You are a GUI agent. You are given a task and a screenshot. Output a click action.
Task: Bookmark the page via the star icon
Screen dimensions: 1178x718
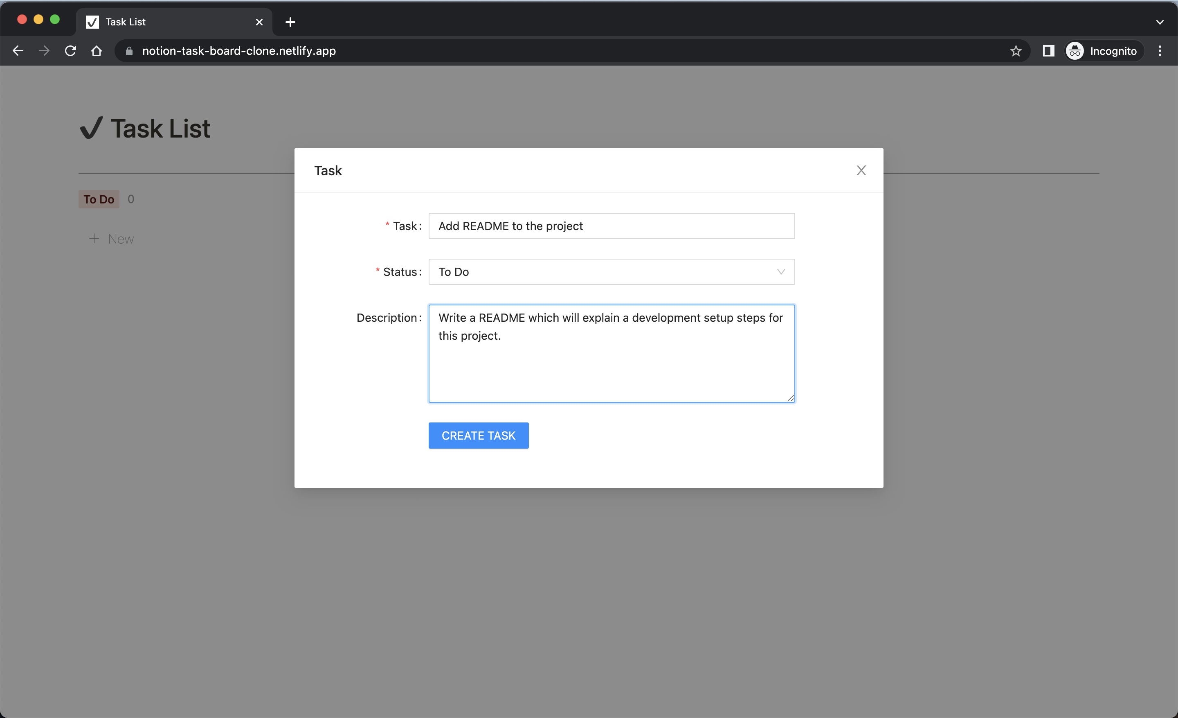click(1016, 51)
